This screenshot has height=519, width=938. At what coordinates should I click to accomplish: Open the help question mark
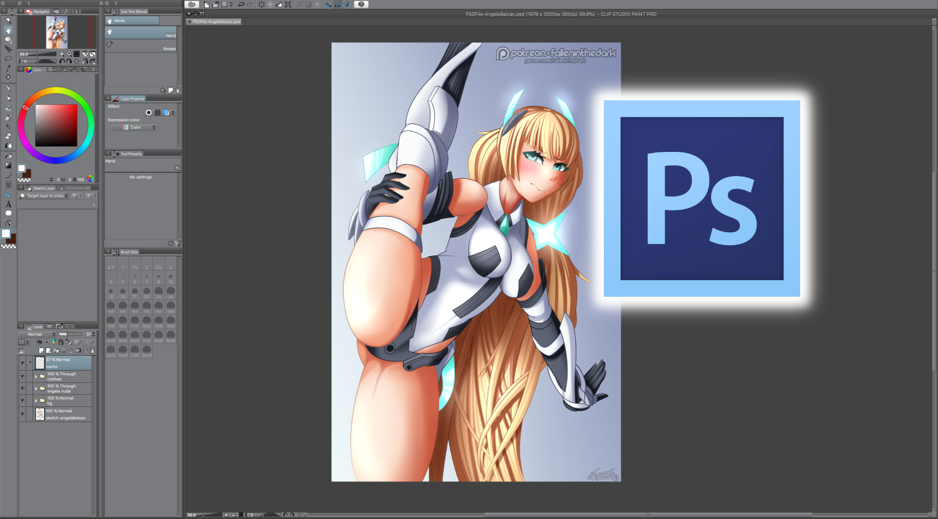361,4
